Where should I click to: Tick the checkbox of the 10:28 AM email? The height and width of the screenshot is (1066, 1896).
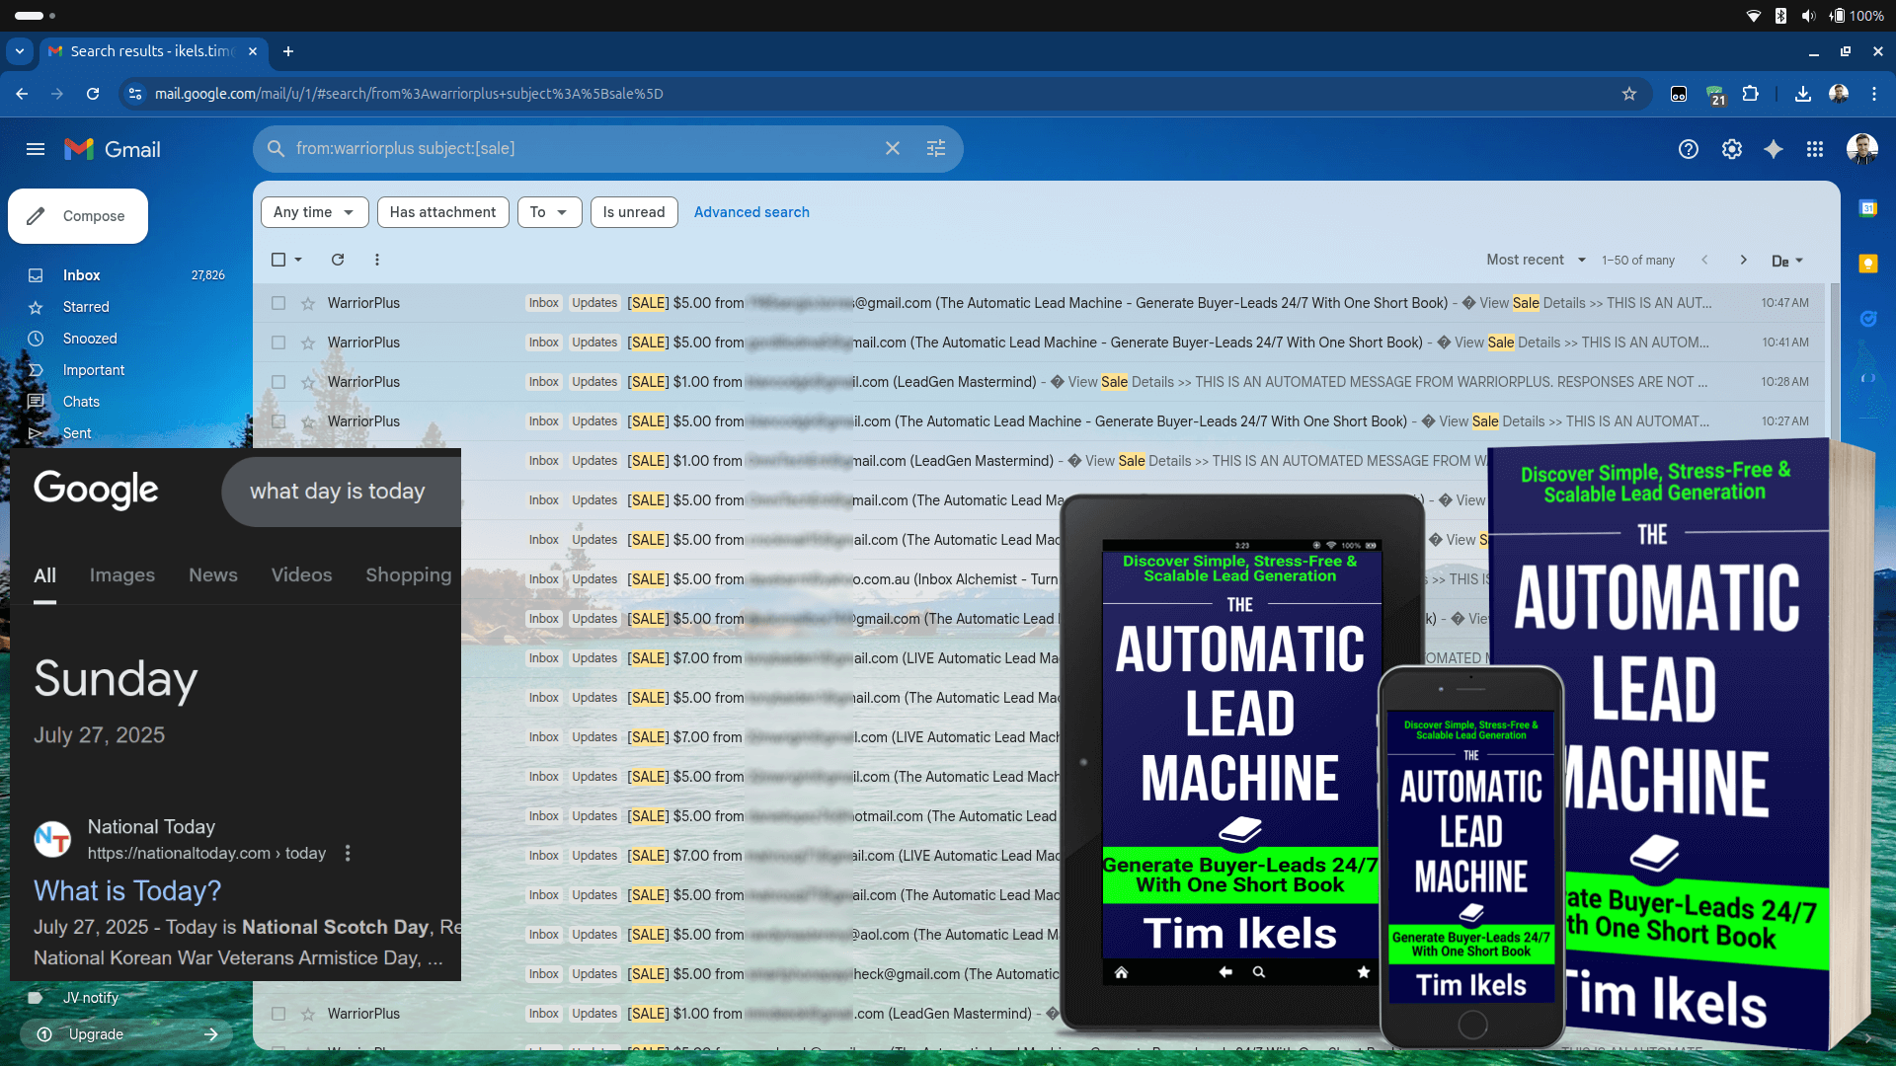pos(278,382)
